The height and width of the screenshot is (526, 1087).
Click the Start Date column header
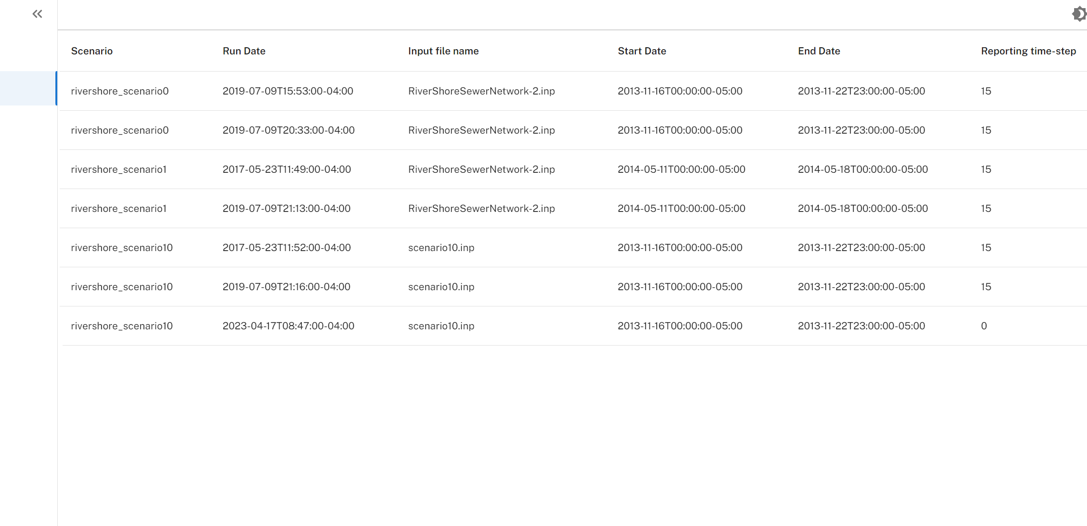642,51
